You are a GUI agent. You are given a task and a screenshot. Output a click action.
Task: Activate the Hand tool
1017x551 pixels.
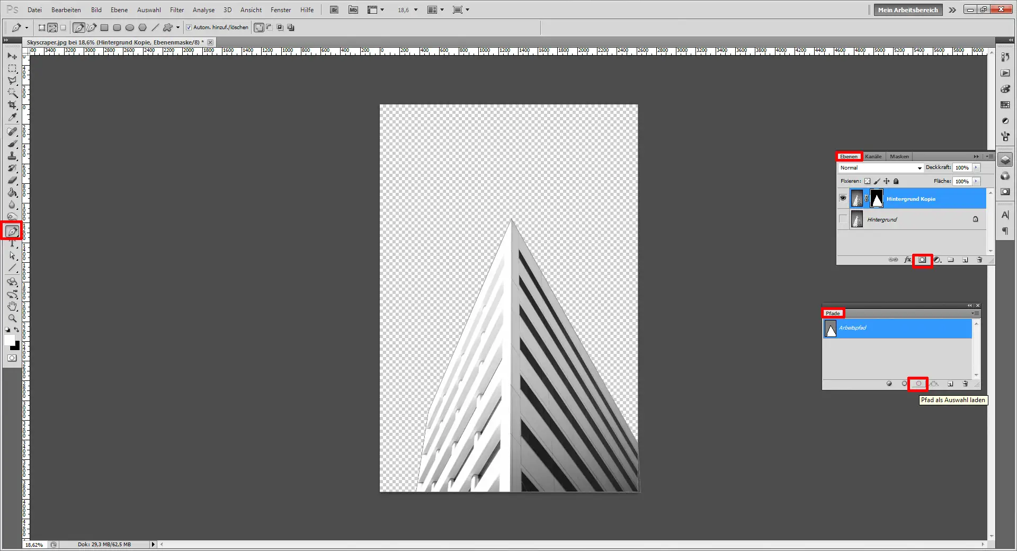coord(12,306)
